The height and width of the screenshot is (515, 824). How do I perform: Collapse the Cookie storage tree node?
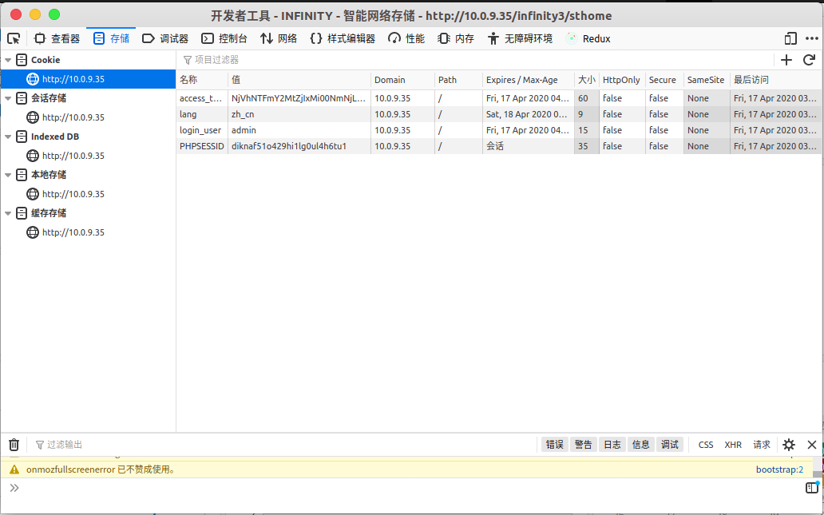[8, 60]
